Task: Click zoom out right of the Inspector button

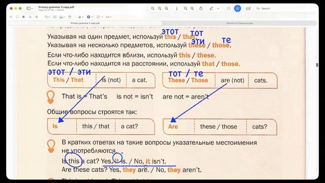Action: (x=185, y=9)
